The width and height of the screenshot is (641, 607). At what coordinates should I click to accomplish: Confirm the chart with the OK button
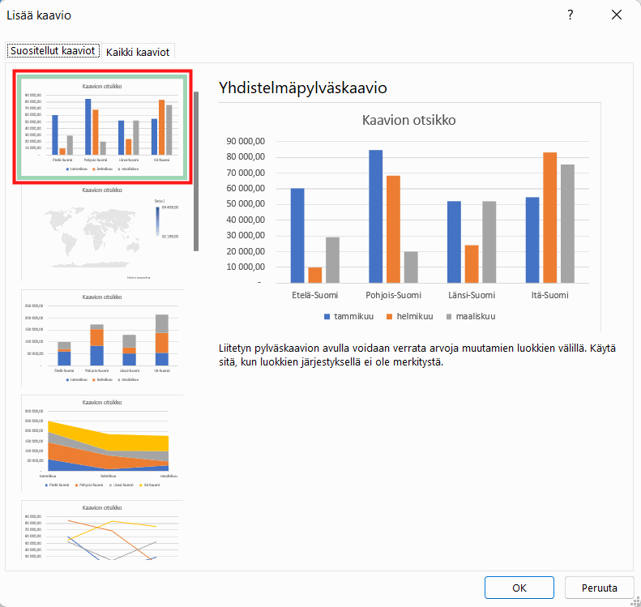click(x=519, y=588)
